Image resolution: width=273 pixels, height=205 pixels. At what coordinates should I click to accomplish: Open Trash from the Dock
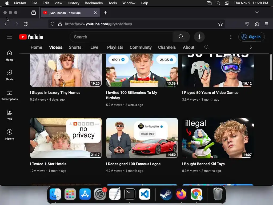pyautogui.click(x=218, y=194)
